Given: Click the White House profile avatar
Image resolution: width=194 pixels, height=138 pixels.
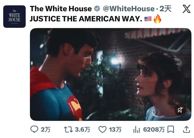Looking at the screenshot, I should click(14, 17).
